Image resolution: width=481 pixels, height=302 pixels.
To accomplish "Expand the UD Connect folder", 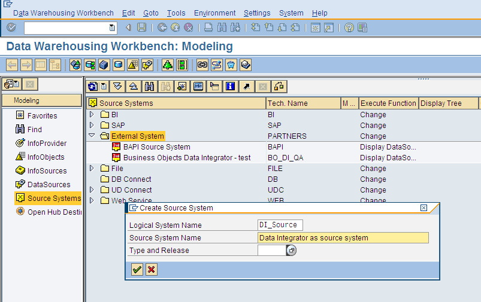I will coord(92,190).
